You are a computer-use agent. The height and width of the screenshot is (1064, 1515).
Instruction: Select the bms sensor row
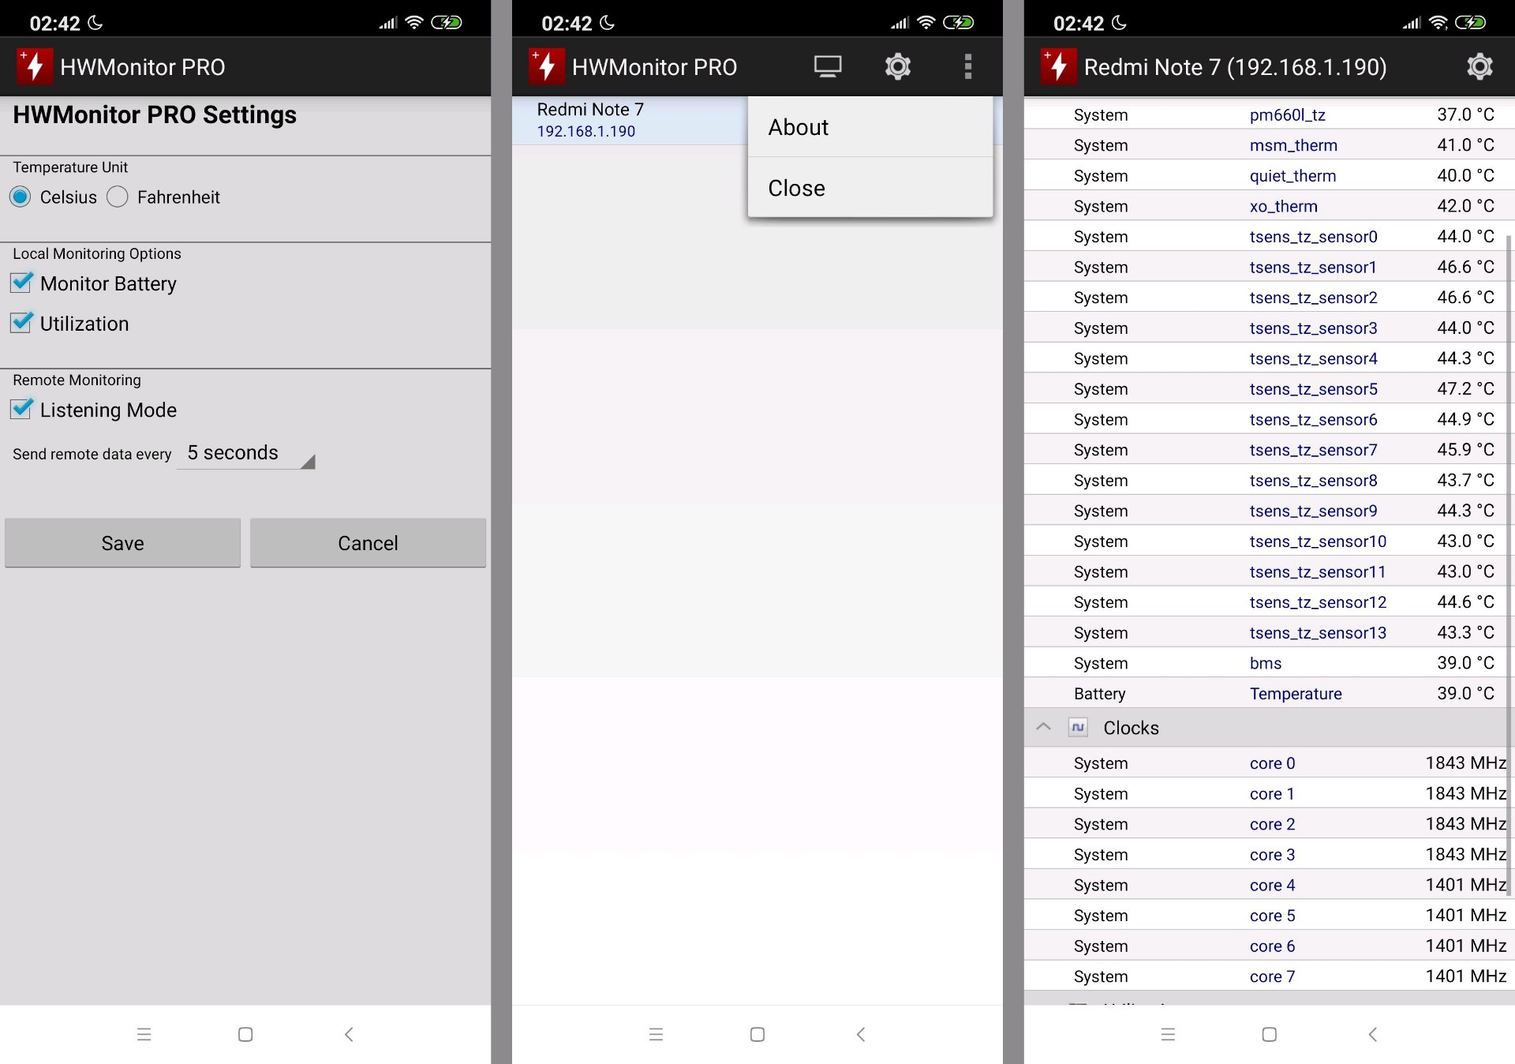pyautogui.click(x=1269, y=663)
